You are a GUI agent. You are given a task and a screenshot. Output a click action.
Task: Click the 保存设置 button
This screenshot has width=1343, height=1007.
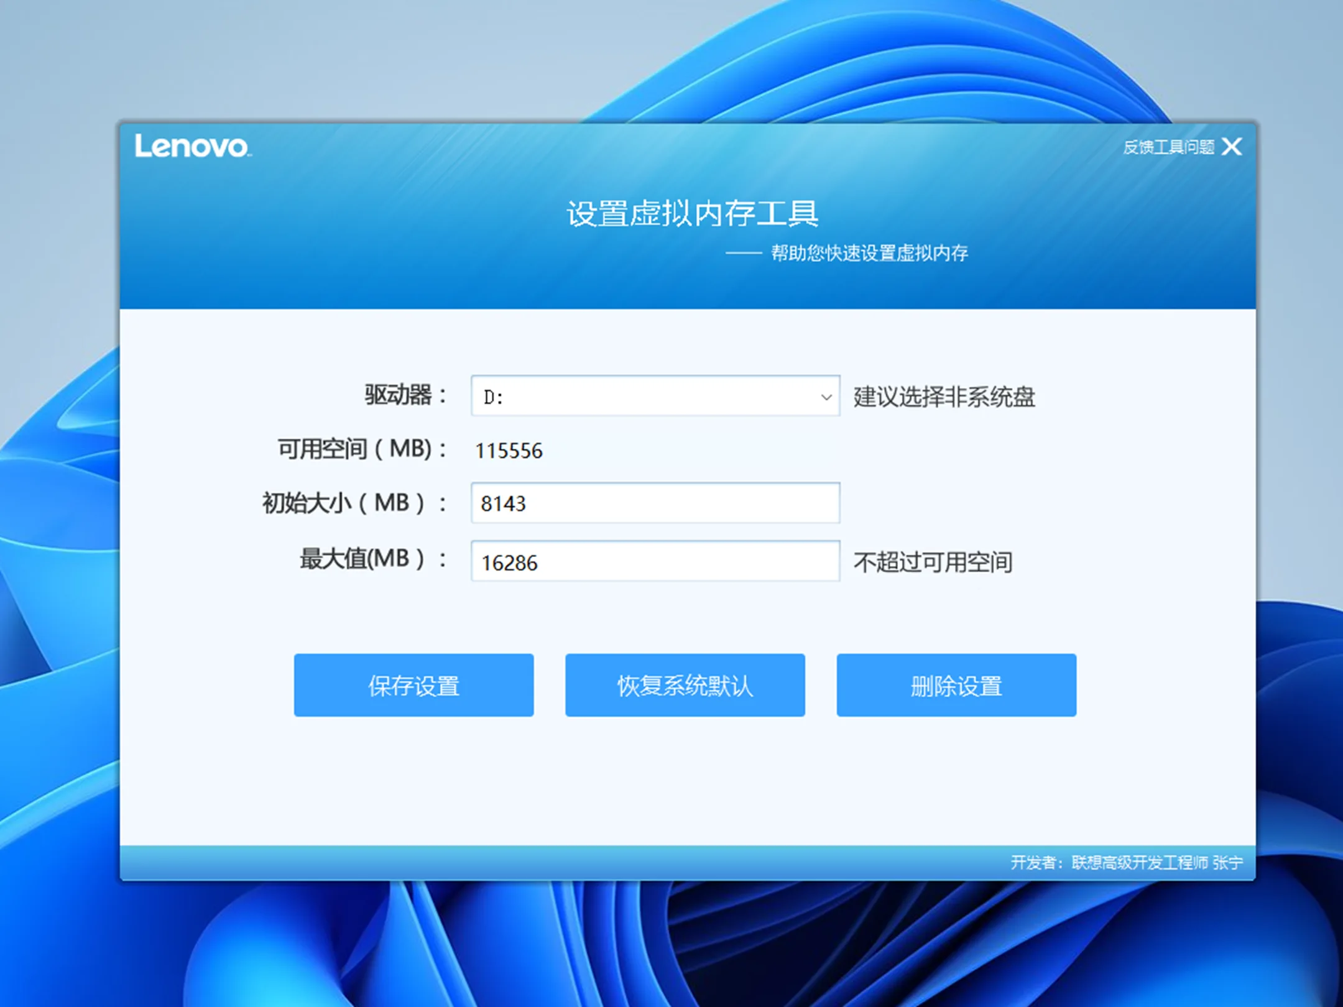click(x=413, y=685)
